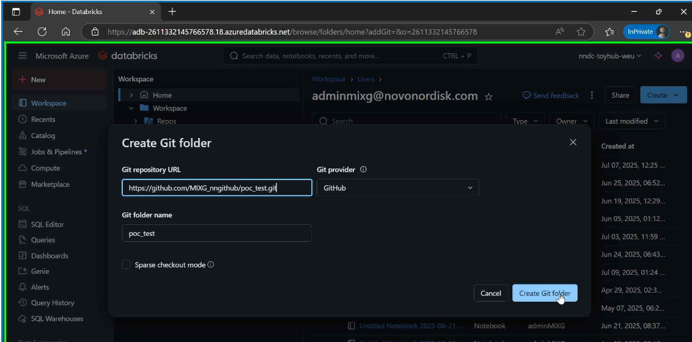Show Sparse checkout mode info icon
This screenshot has height=342, width=692.
[210, 265]
